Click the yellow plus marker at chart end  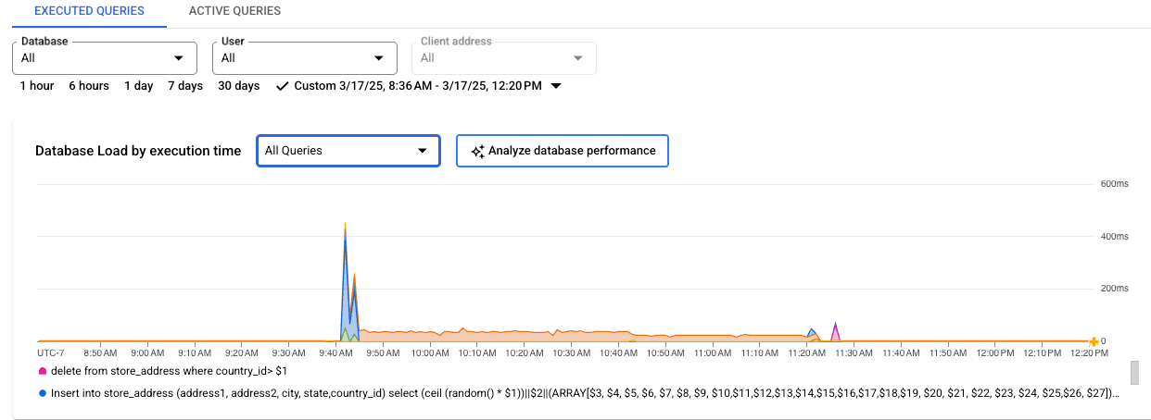tap(1094, 342)
